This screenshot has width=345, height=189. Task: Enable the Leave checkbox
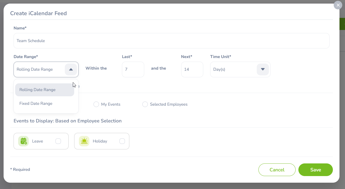pyautogui.click(x=58, y=141)
